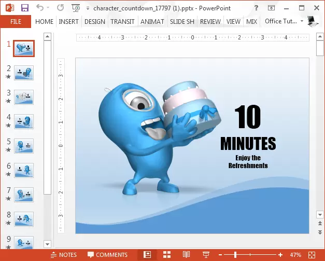This screenshot has height=261, width=325.
Task: Switch to the DESIGN ribbon tab
Action: (x=94, y=21)
